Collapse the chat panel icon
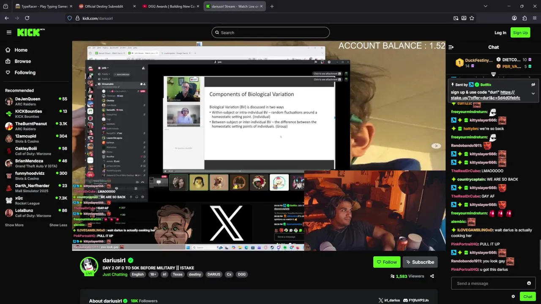 tap(451, 47)
